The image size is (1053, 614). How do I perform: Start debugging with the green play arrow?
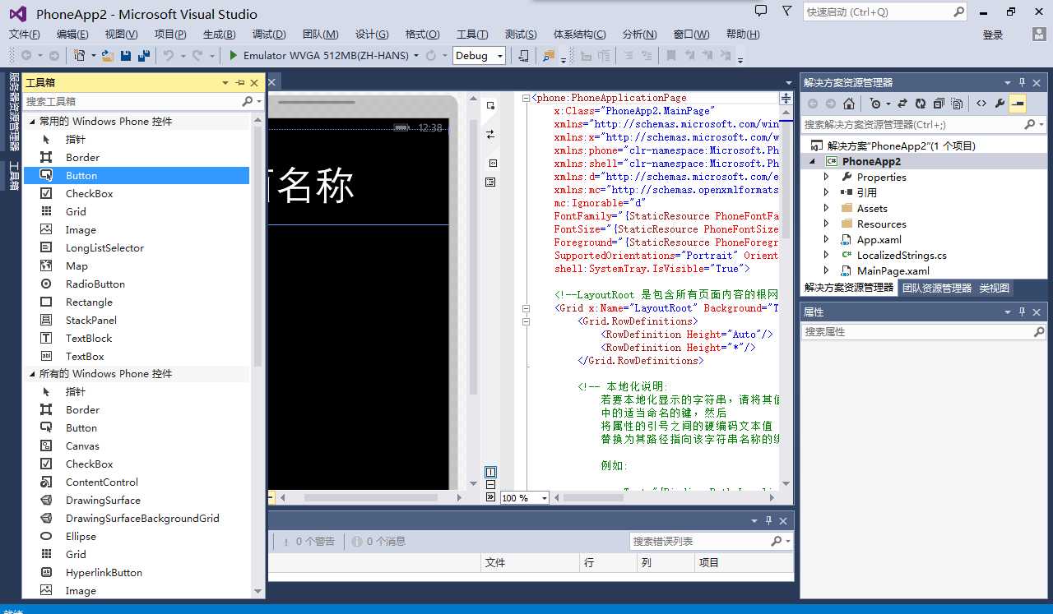coord(234,55)
